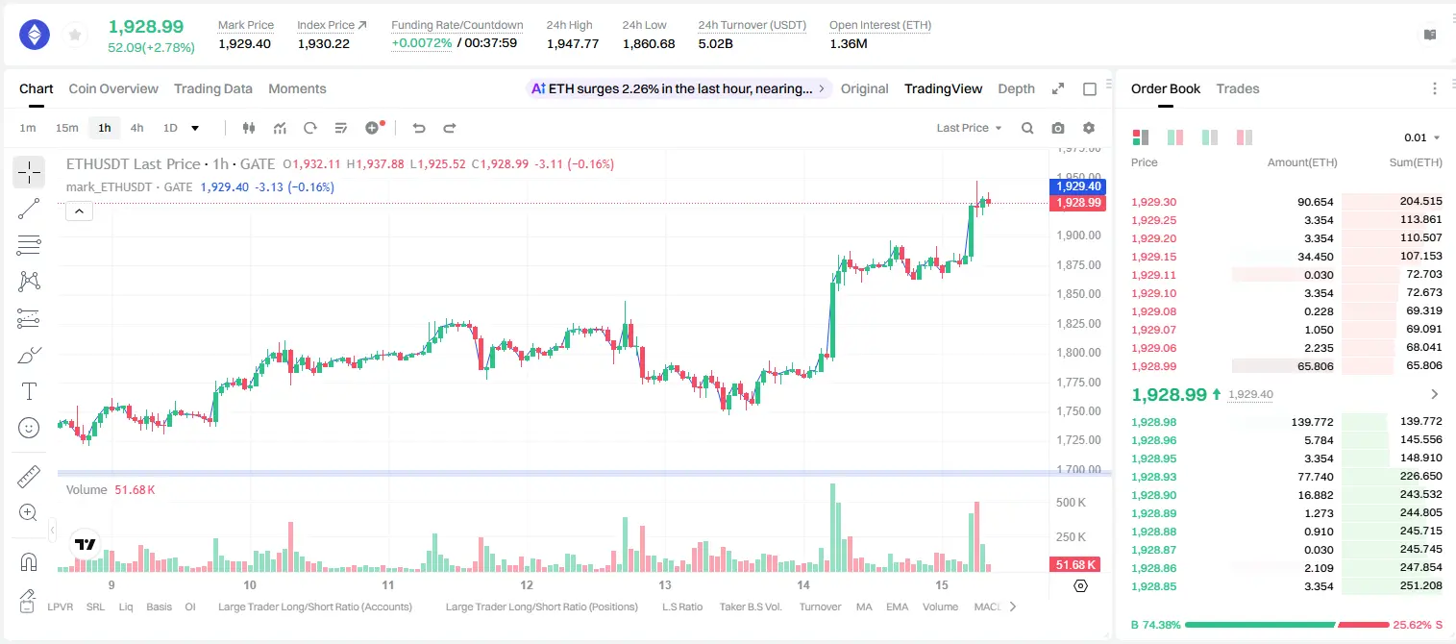Search symbols with the magnifier icon
This screenshot has width=1456, height=644.
pos(1027,128)
